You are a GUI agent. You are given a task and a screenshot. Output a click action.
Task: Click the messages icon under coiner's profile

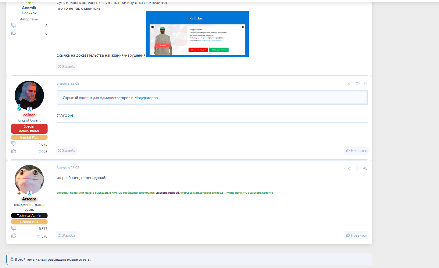tap(14, 143)
